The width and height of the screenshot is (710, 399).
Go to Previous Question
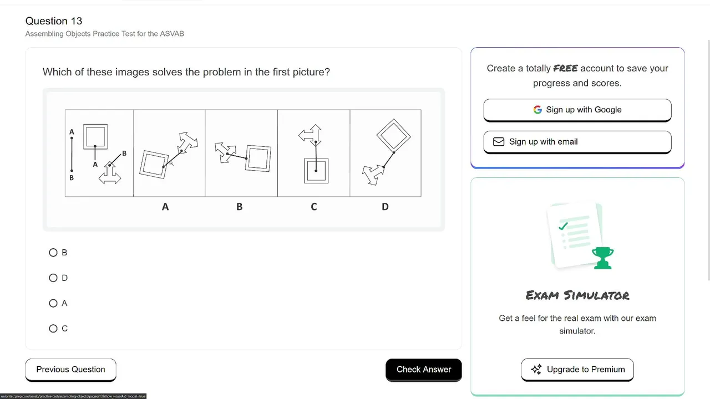pos(70,370)
